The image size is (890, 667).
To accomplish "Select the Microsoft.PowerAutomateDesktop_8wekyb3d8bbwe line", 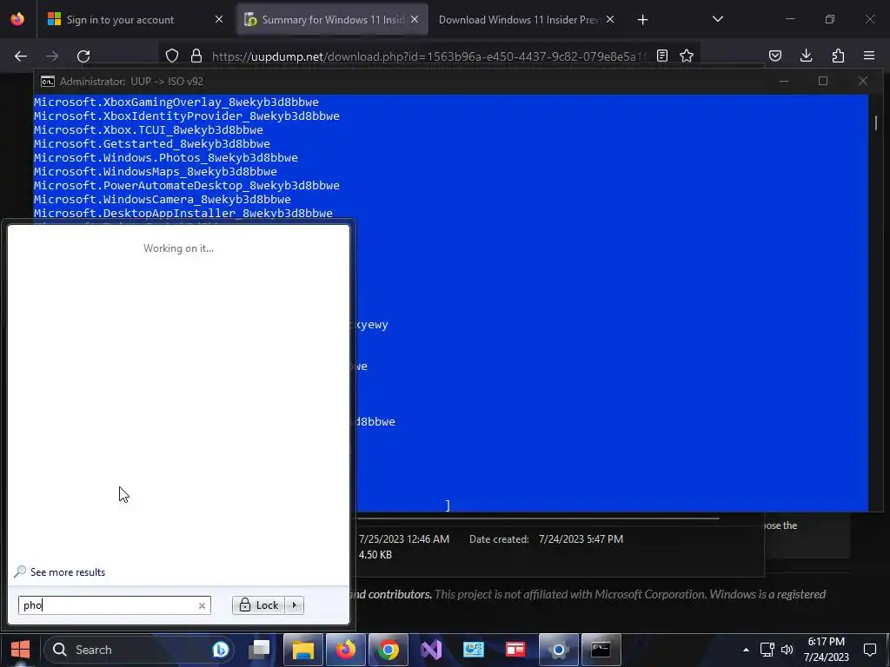I will point(187,186).
